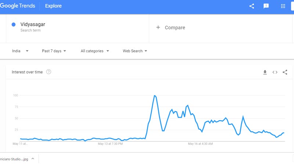This screenshot has width=294, height=164.
Task: Open the share icon in top header
Action: coord(252,6)
